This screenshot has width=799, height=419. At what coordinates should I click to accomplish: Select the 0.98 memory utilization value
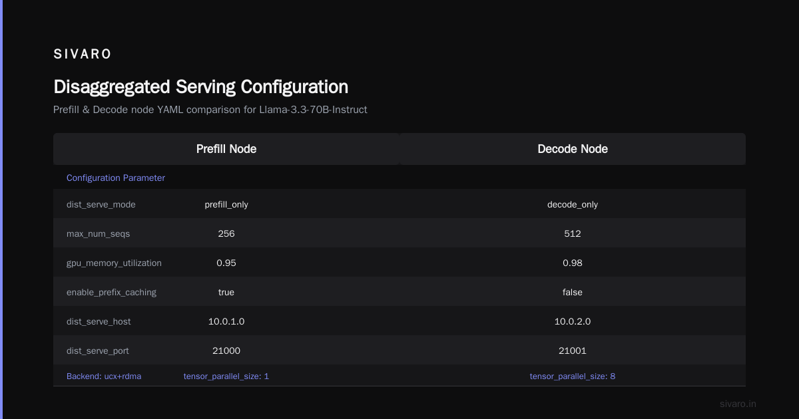point(573,263)
